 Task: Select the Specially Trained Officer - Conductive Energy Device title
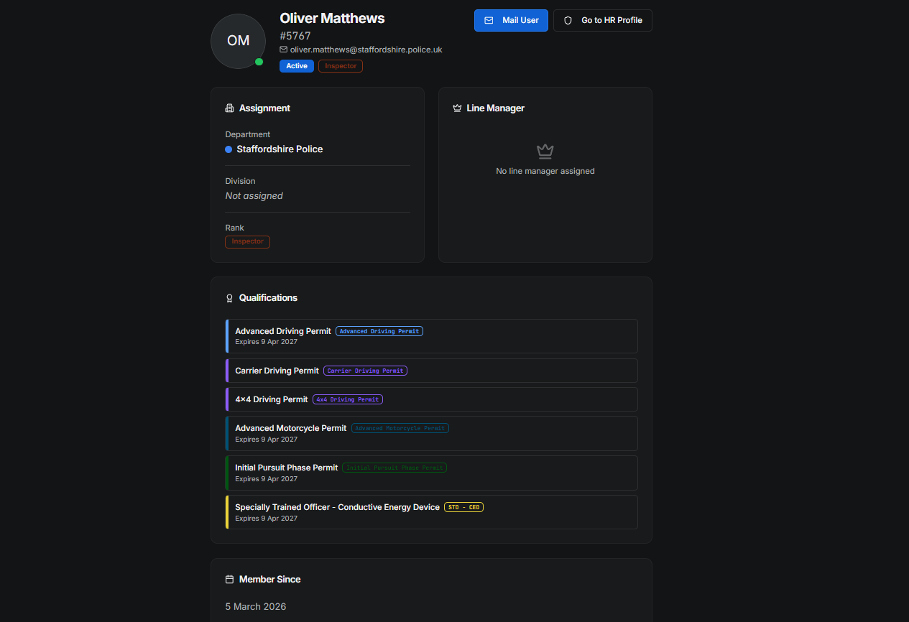click(337, 507)
